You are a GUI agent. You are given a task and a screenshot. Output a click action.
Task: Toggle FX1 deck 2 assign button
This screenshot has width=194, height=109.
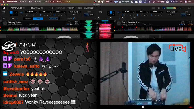point(14,12)
